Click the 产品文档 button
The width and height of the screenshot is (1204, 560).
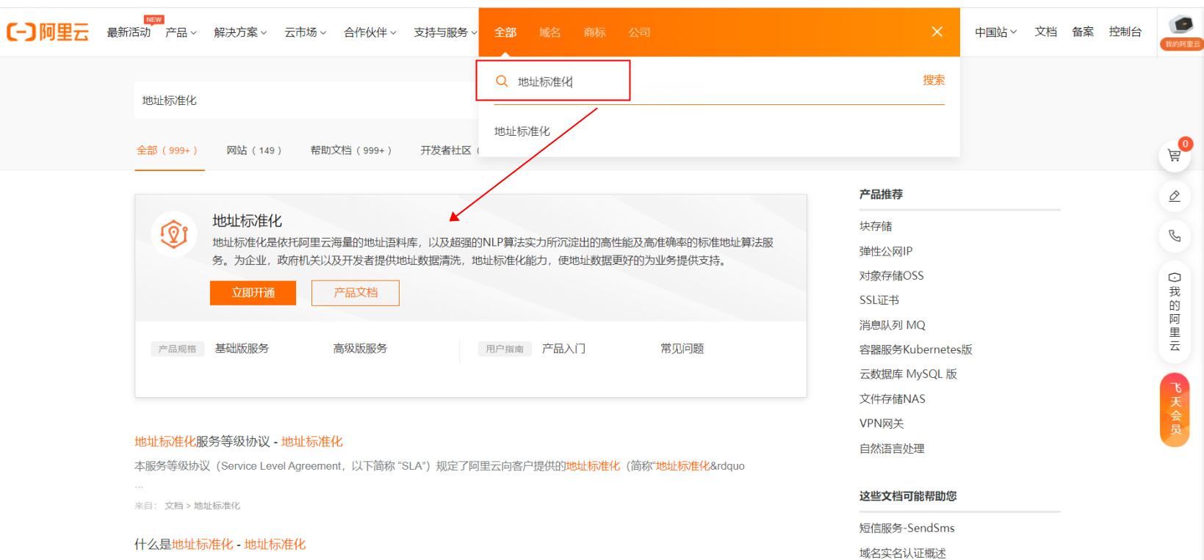tap(356, 293)
